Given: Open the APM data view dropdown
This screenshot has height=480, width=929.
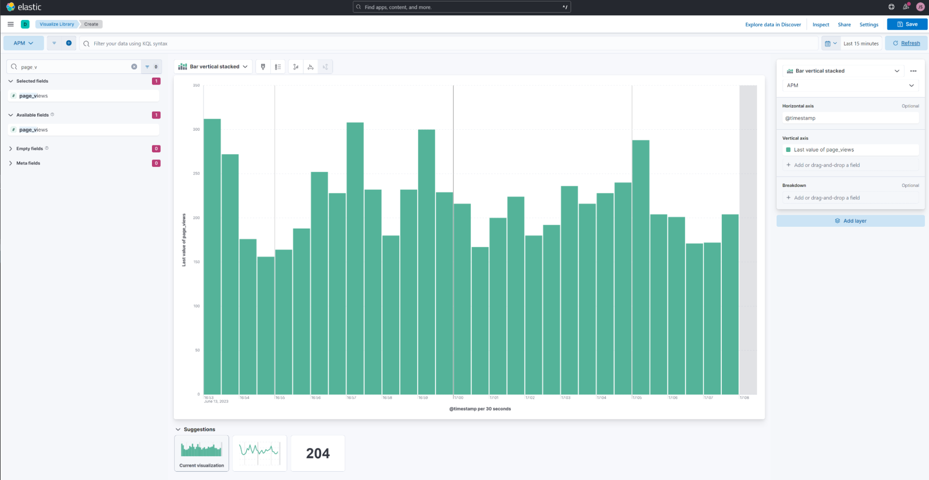Looking at the screenshot, I should pyautogui.click(x=23, y=43).
